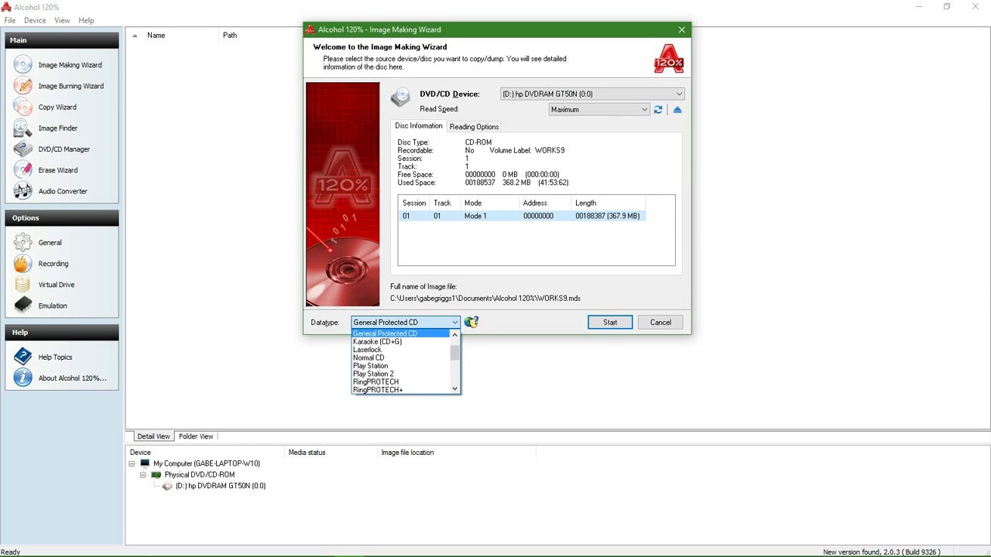Image resolution: width=991 pixels, height=557 pixels.
Task: Collapse Physical DVD/CD-ROM tree node
Action: pyautogui.click(x=143, y=474)
